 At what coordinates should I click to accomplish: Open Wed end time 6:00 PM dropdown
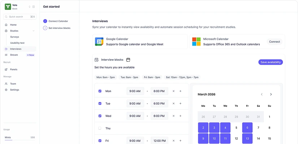pos(159,116)
